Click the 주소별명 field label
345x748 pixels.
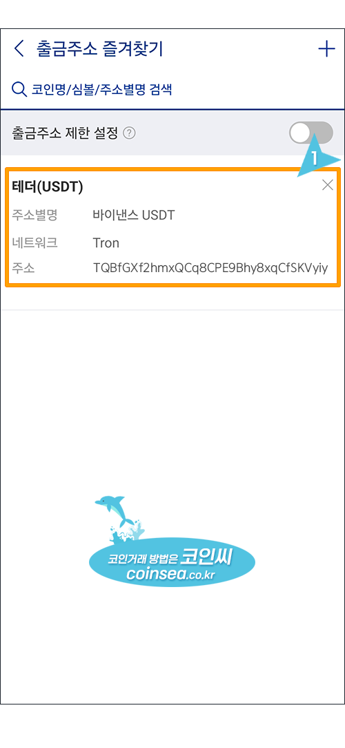(34, 215)
